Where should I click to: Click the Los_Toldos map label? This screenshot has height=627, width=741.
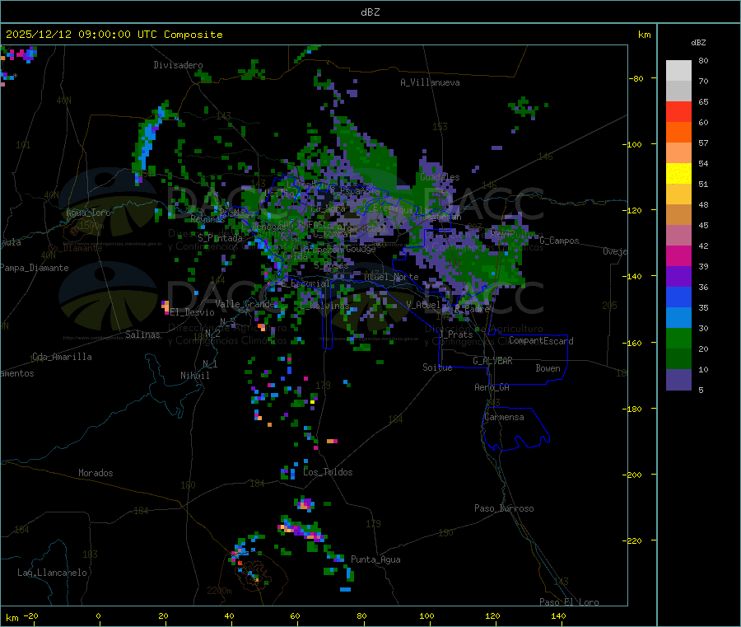[x=328, y=472]
